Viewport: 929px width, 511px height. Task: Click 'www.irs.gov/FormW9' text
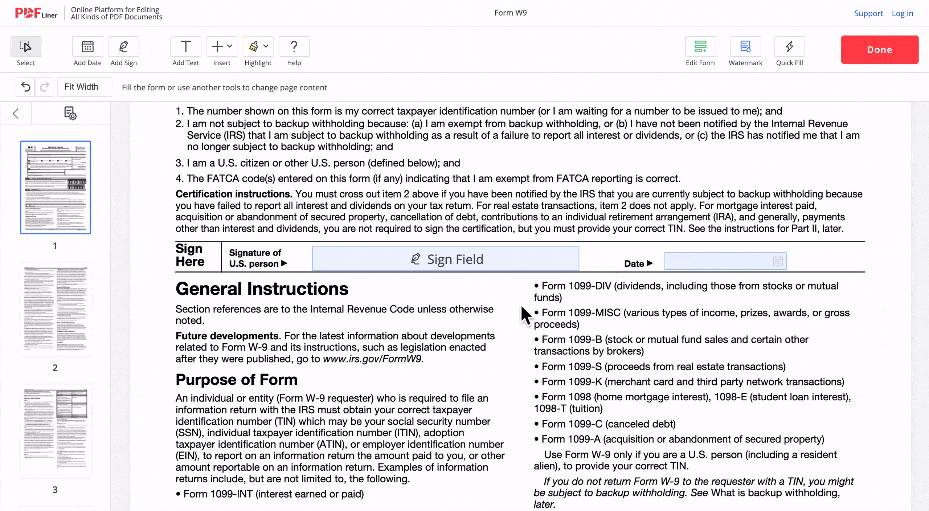tap(373, 359)
